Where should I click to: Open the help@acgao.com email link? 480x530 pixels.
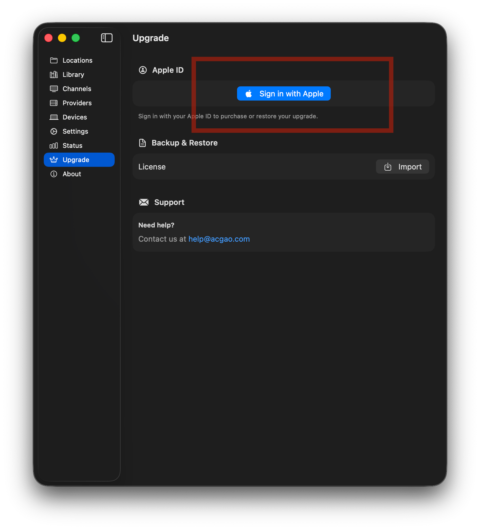[219, 239]
